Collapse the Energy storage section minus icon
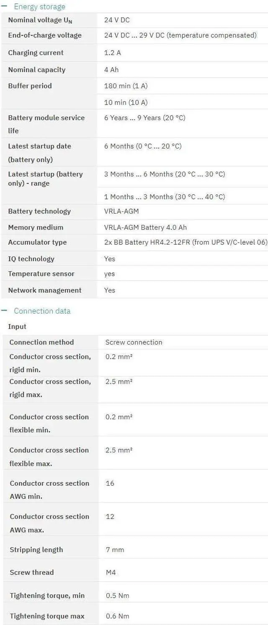The image size is (268, 625). point(4,7)
